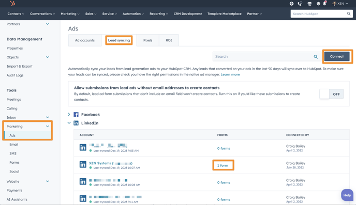The height and width of the screenshot is (205, 356).
Task: Open the marketplace storefront icon
Action: (x=309, y=4)
